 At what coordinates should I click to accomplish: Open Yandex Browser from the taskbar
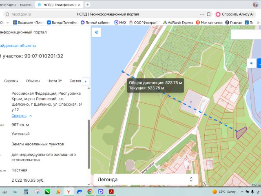click(69, 192)
